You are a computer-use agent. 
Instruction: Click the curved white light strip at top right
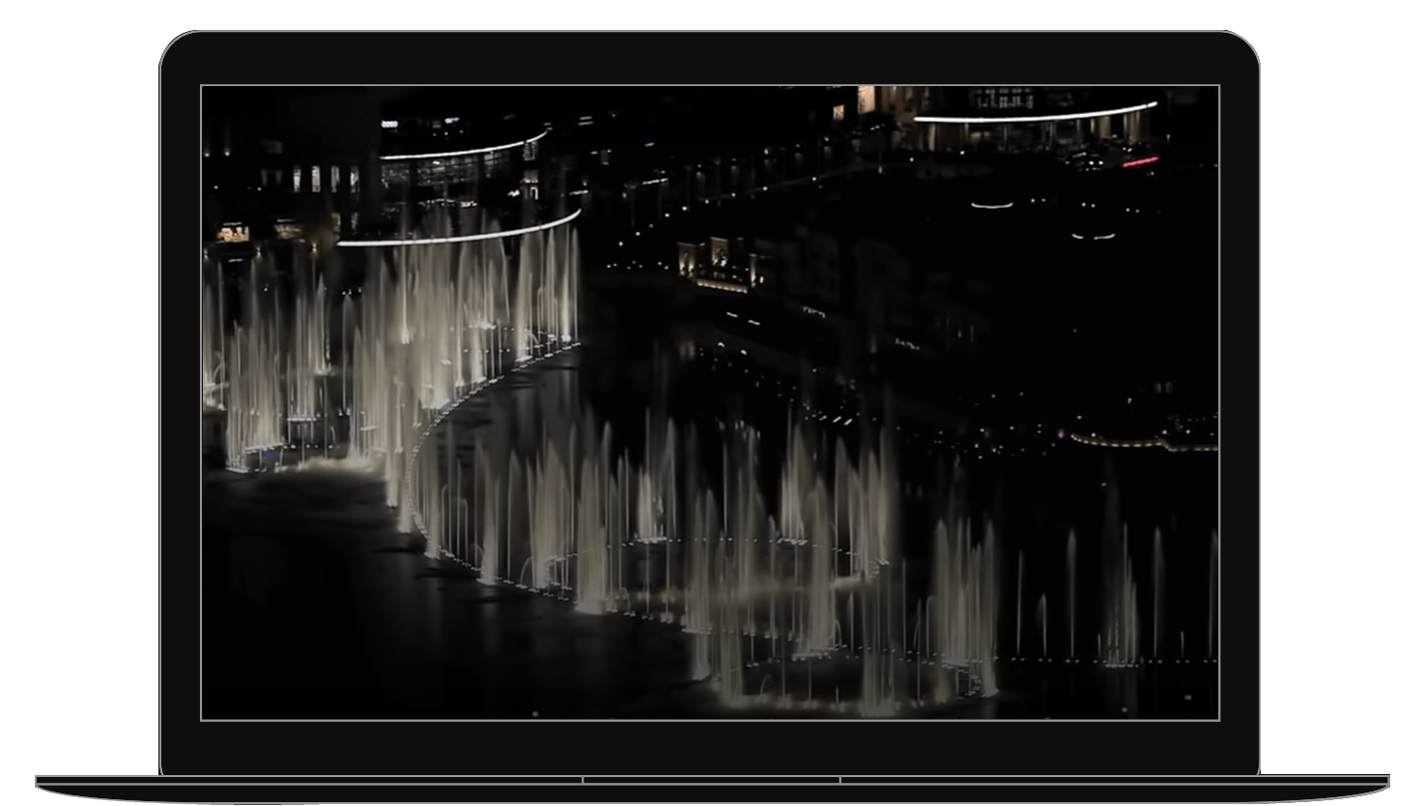1035,114
